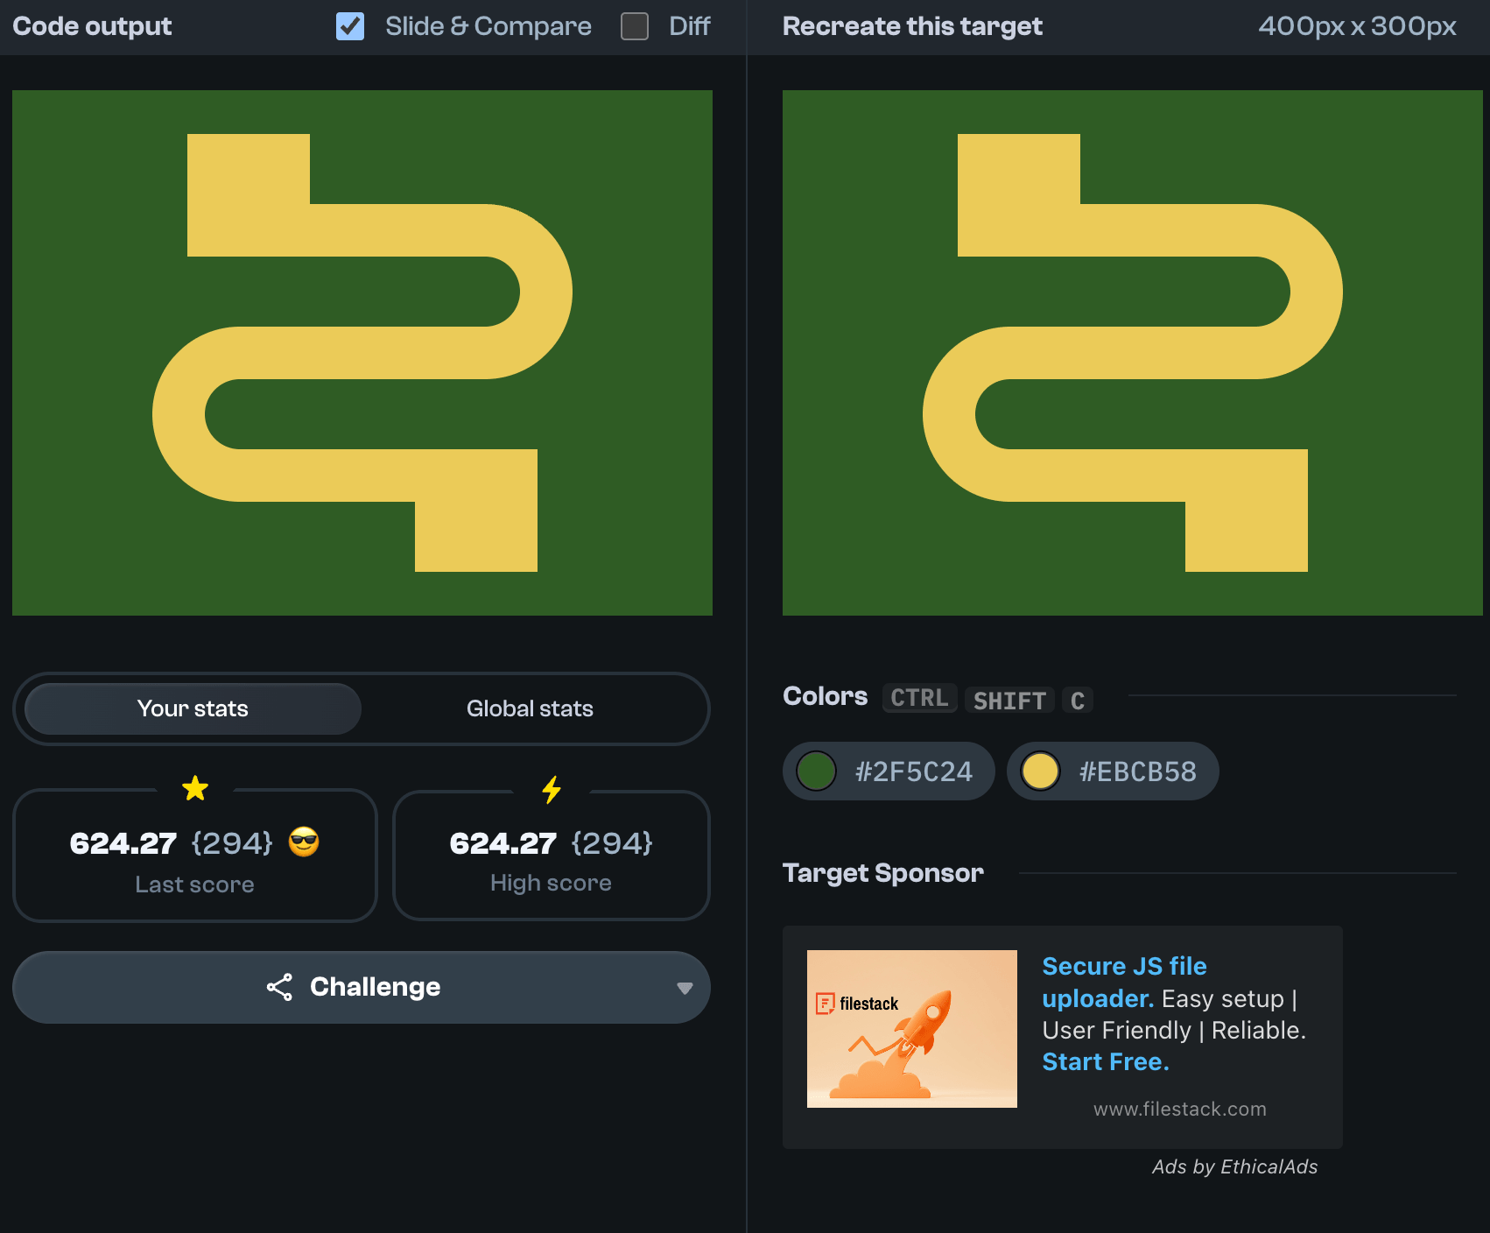The height and width of the screenshot is (1233, 1490).
Task: Click the green color circle swatch
Action: [816, 772]
